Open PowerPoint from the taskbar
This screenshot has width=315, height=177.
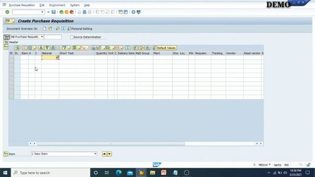pyautogui.click(x=164, y=173)
